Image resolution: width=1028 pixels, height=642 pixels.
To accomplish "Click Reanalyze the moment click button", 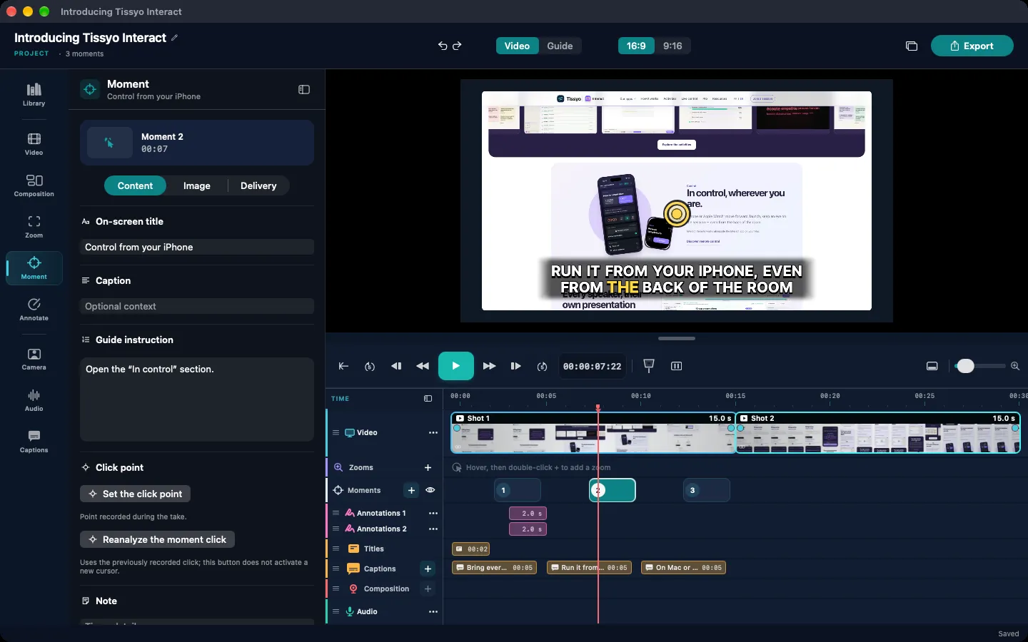I will click(157, 539).
